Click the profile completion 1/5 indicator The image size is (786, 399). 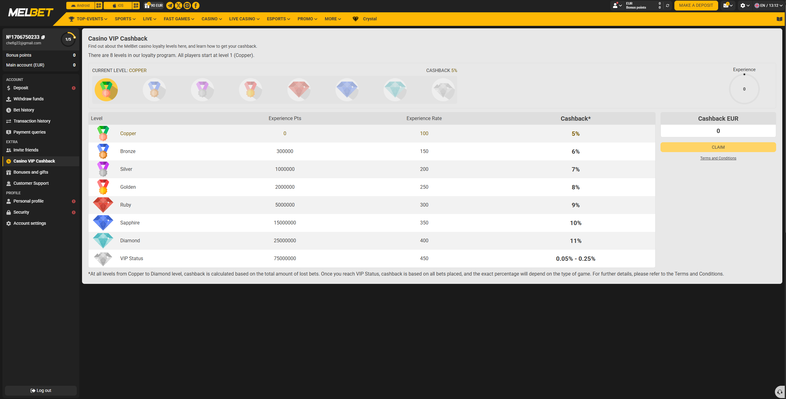(x=68, y=39)
